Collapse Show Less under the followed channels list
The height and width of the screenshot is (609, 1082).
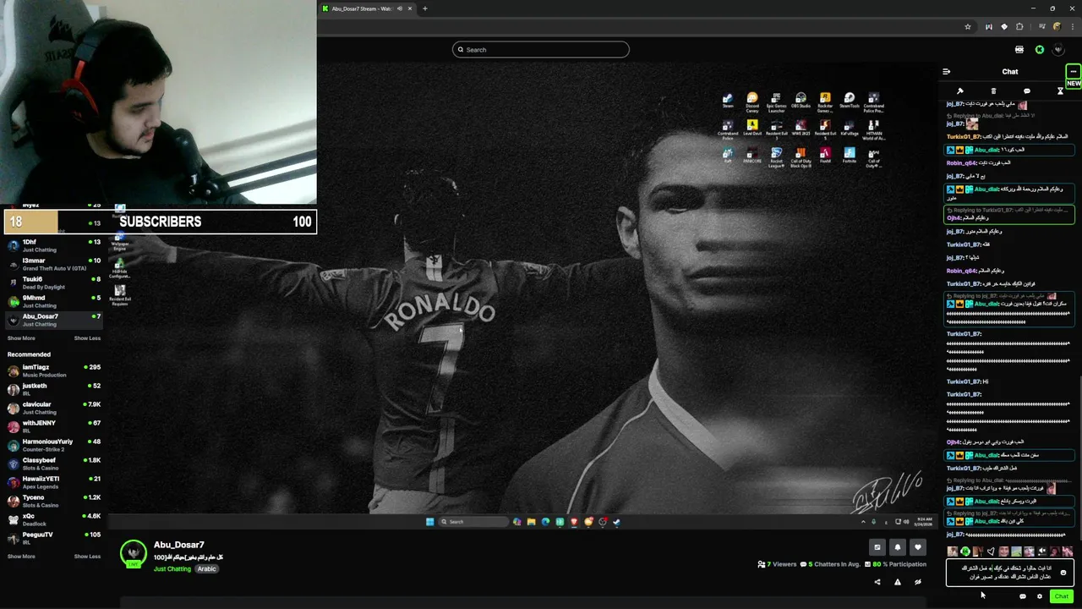(x=87, y=338)
